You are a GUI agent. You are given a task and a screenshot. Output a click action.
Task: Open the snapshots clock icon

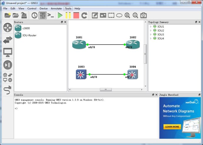[34, 15]
